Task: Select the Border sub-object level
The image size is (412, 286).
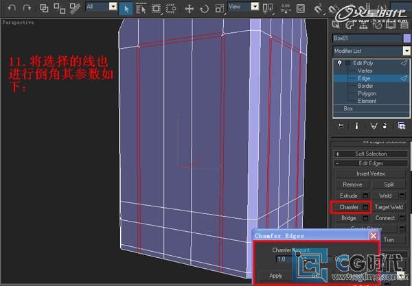Action: pos(365,86)
